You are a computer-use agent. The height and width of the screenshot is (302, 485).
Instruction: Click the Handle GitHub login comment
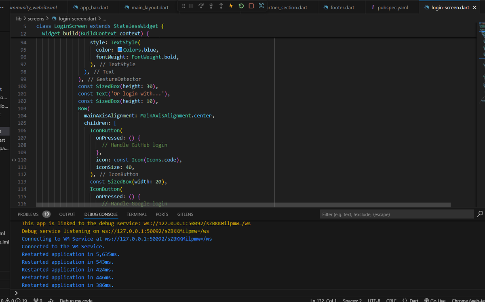[x=135, y=145]
